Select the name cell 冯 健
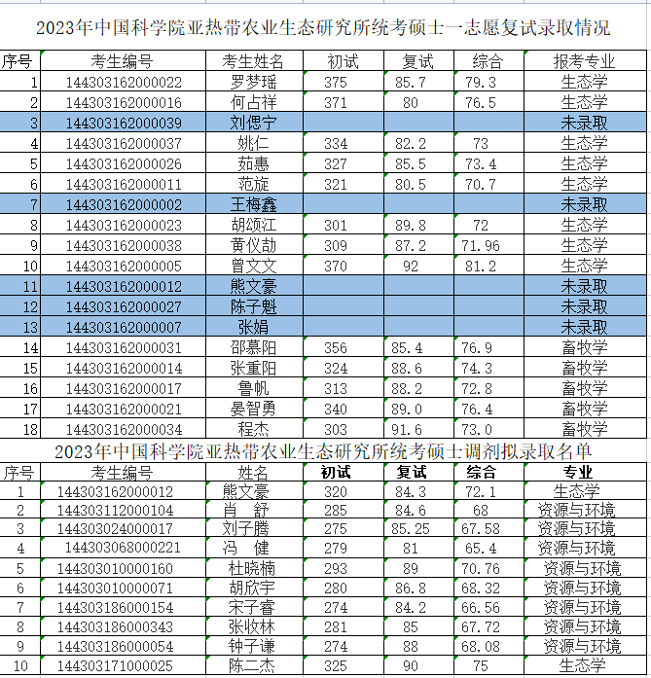This screenshot has width=651, height=678. (x=245, y=548)
